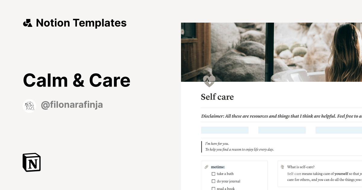The image size is (362, 190).
Task: Click the quote "I'm here for you"
Action: [217, 144]
